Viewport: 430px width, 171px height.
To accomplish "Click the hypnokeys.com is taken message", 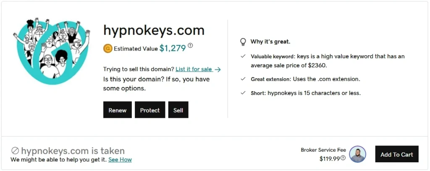I will [73, 151].
